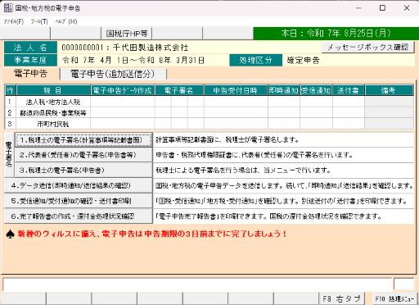This screenshot has width=419, height=305.
Task: Select the 市町村民税 row
Action: pyautogui.click(x=209, y=124)
